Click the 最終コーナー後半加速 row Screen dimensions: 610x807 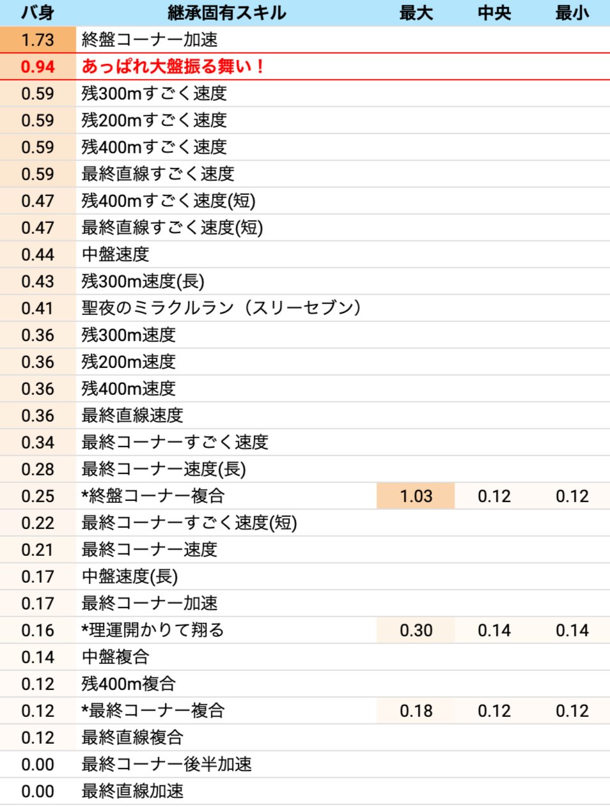click(166, 764)
